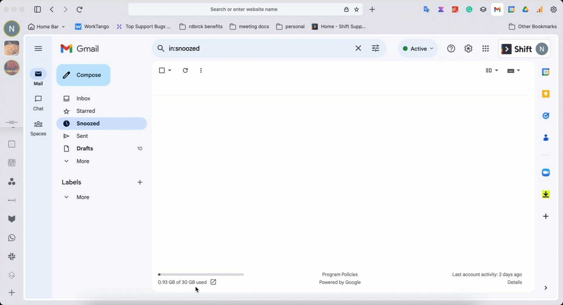Open Google Tasks in the side panel
This screenshot has height=305, width=563.
(546, 116)
